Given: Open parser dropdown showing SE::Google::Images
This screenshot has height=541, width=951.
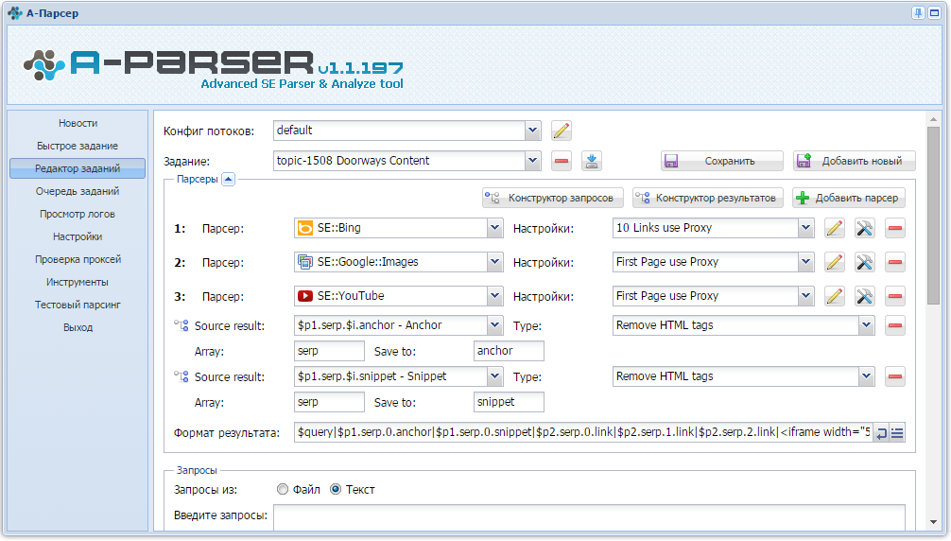Looking at the screenshot, I should pos(495,262).
